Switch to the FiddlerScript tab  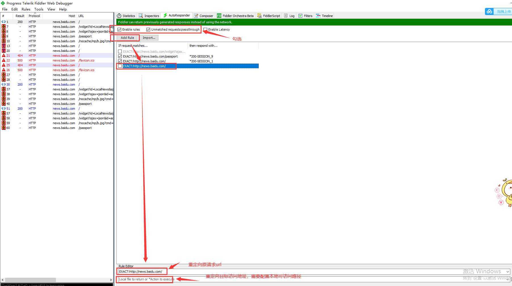point(268,16)
